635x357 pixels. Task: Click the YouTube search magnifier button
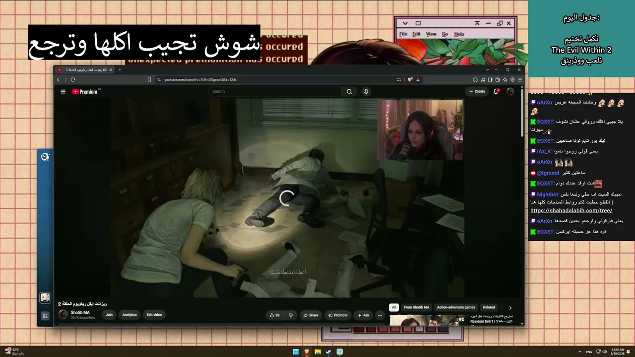(349, 91)
